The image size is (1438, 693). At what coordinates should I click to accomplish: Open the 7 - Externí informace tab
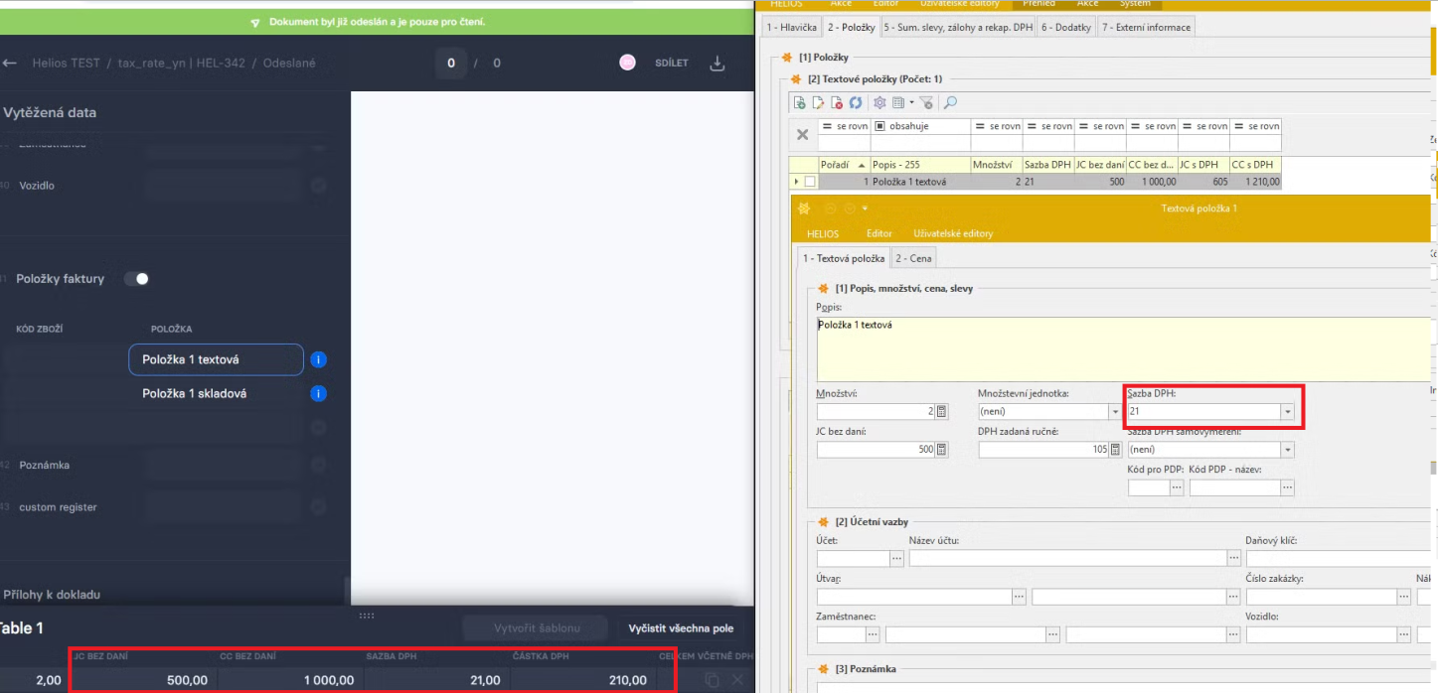click(x=1146, y=28)
